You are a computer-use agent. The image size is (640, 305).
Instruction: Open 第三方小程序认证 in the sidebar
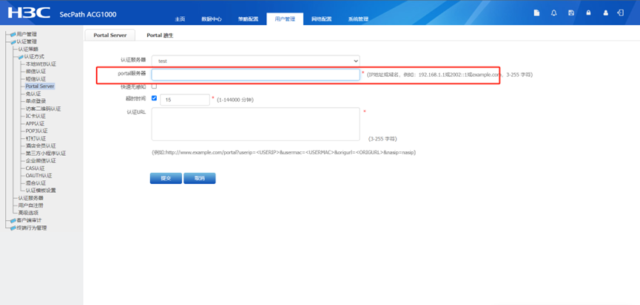(x=46, y=154)
